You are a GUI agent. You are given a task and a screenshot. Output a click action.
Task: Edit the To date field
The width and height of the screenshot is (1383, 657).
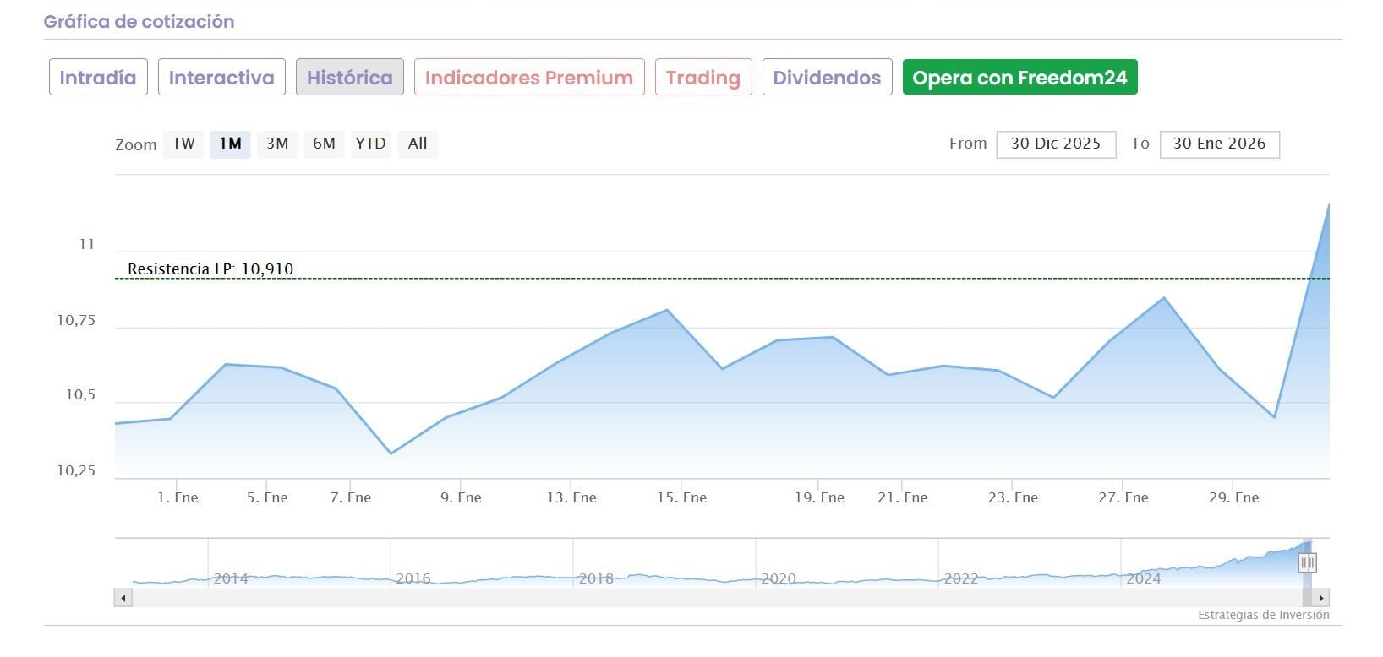[1219, 144]
